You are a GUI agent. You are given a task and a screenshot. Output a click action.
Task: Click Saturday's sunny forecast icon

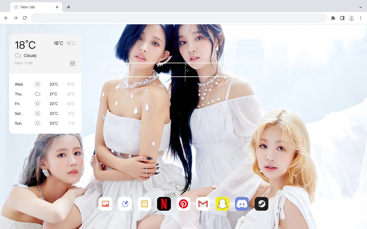pos(38,113)
